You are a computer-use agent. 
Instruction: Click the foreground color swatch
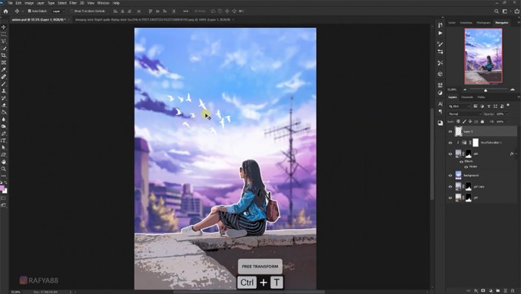coord(2,188)
